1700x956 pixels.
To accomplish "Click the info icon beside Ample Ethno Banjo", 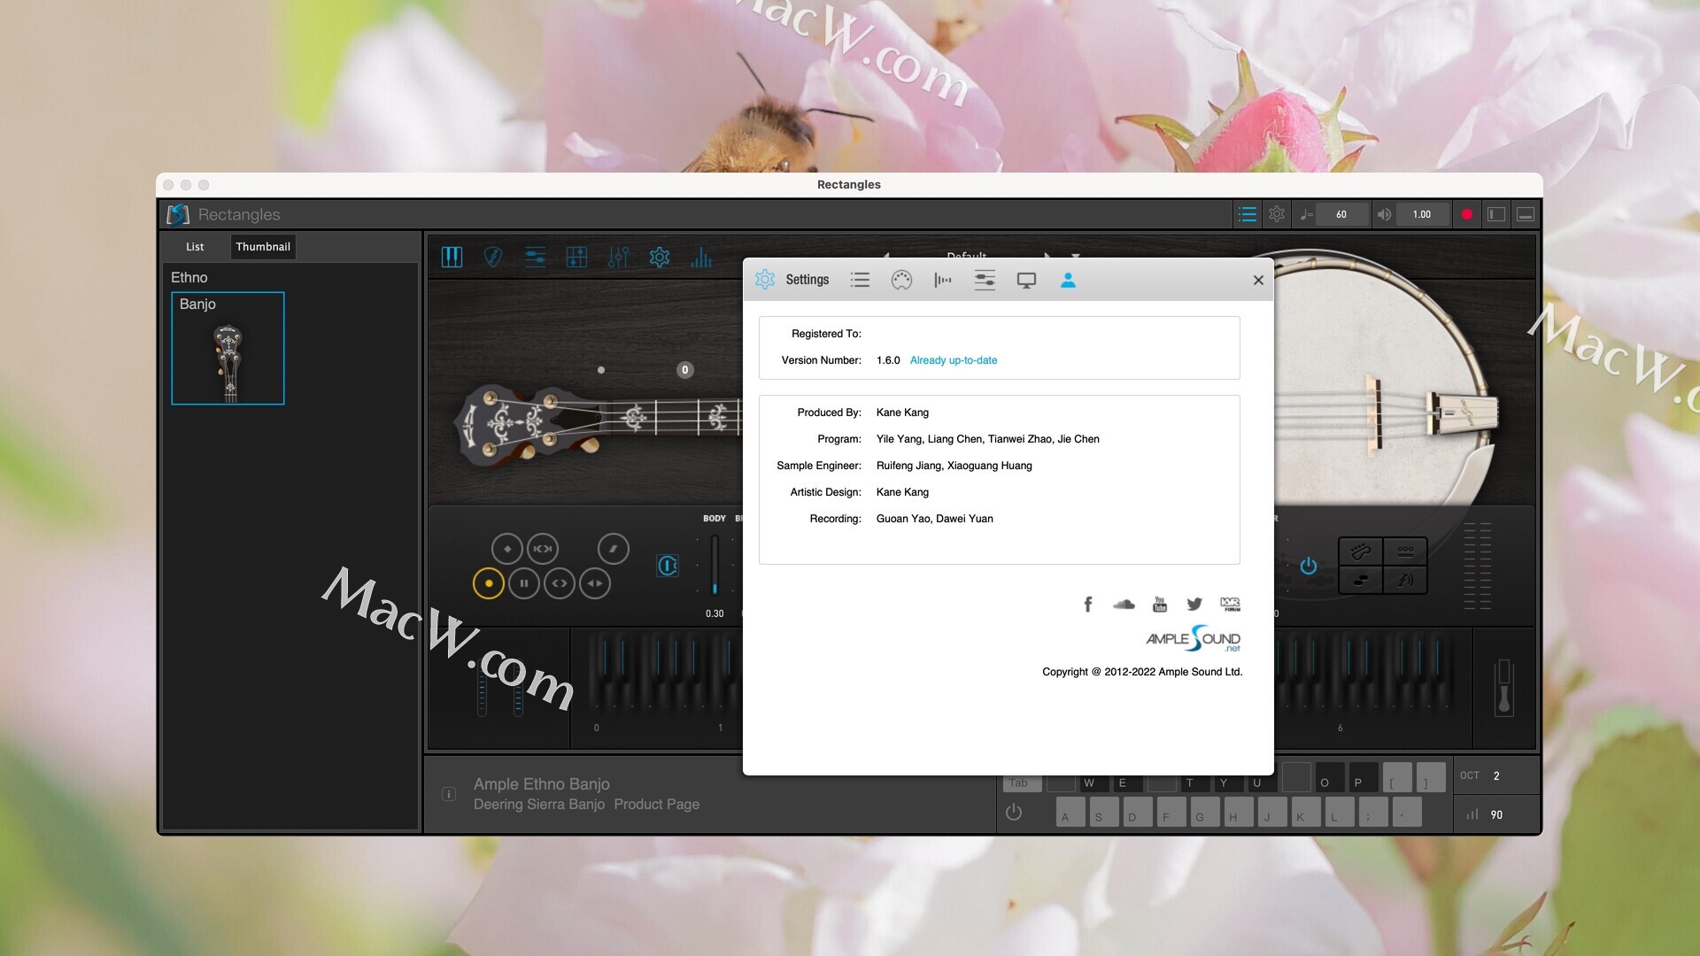I will (449, 794).
